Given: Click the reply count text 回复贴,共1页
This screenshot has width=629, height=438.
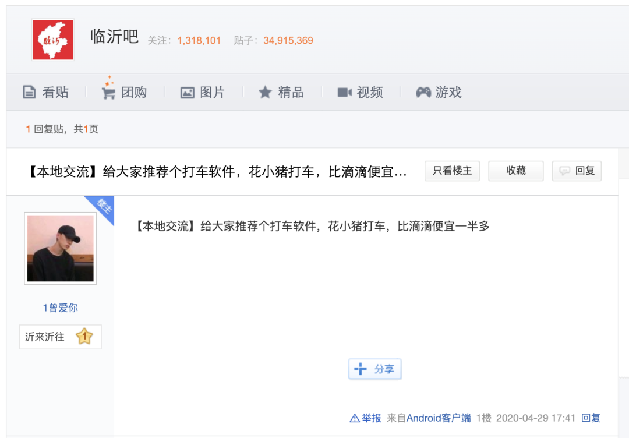Looking at the screenshot, I should 62,129.
